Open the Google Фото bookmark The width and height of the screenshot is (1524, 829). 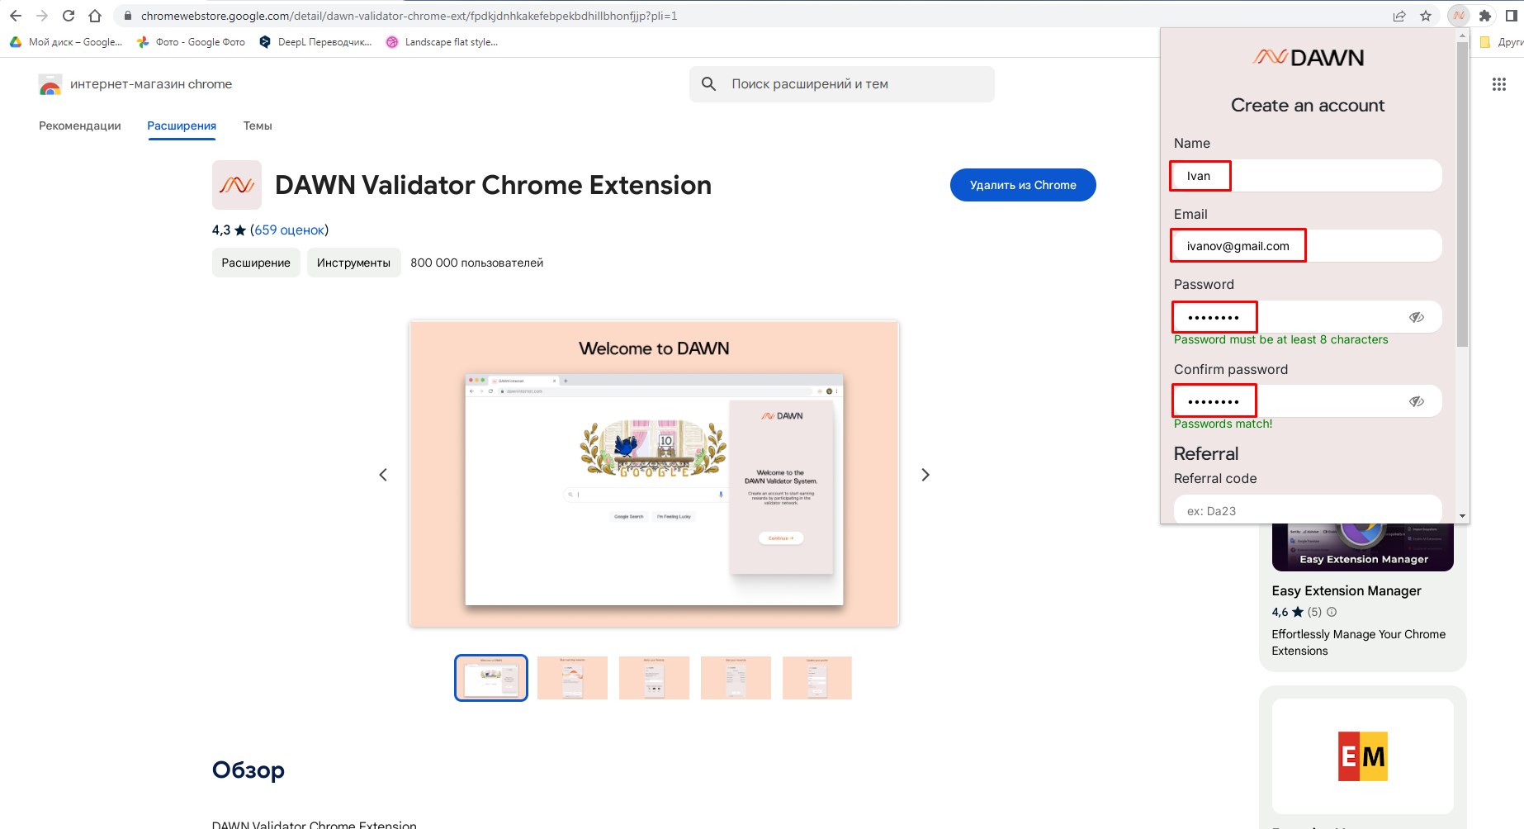192,42
